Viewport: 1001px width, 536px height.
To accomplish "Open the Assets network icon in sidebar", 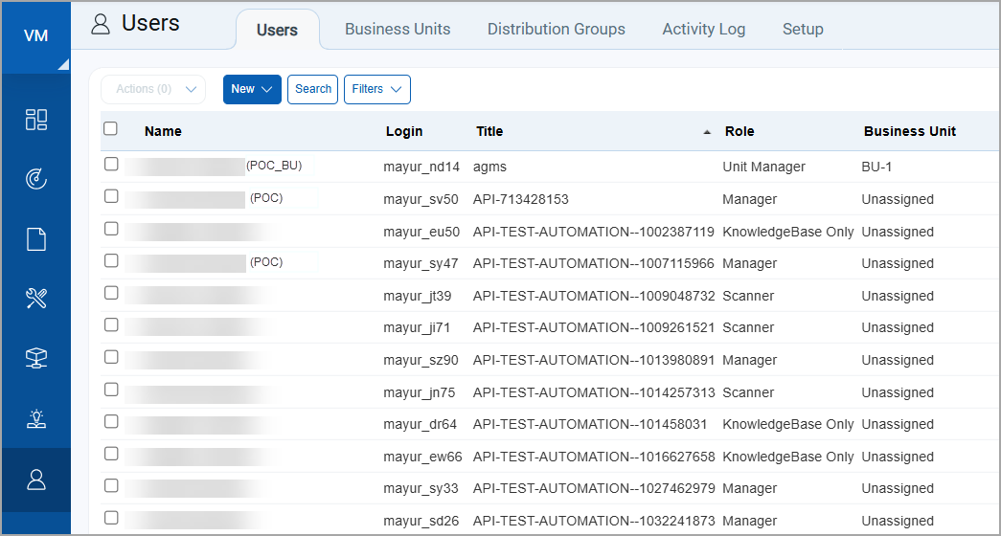I will pyautogui.click(x=35, y=359).
